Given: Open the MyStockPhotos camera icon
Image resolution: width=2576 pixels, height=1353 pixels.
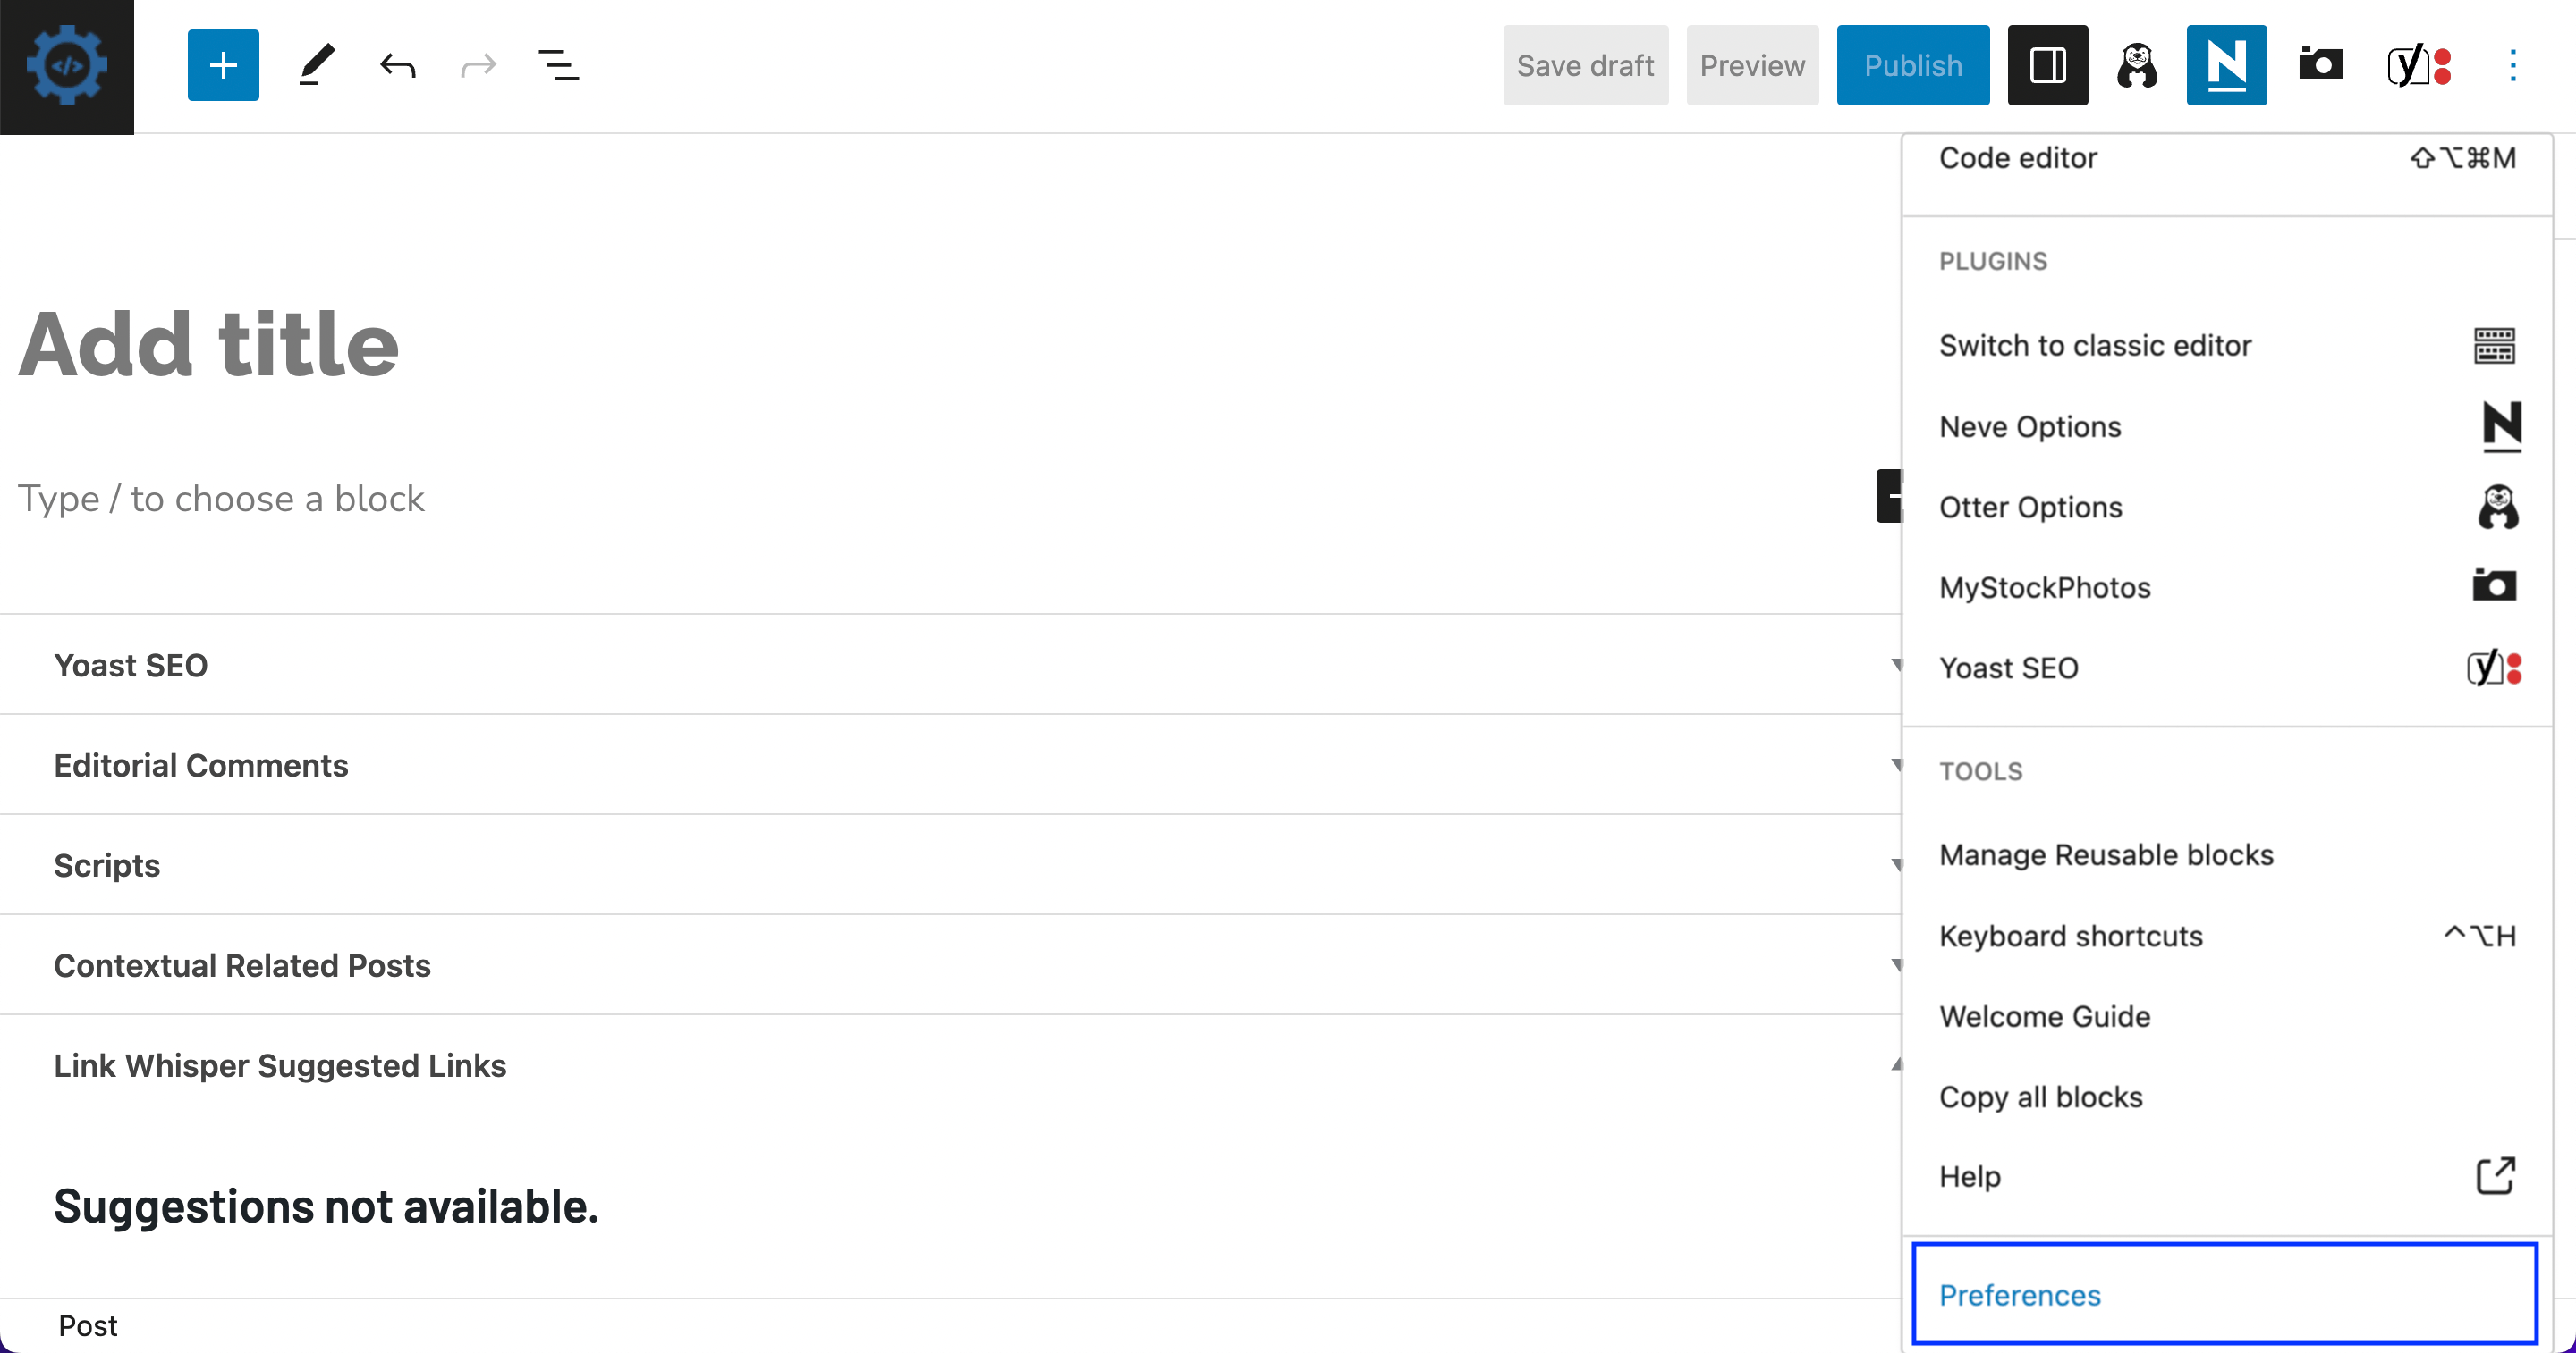Looking at the screenshot, I should point(2320,64).
